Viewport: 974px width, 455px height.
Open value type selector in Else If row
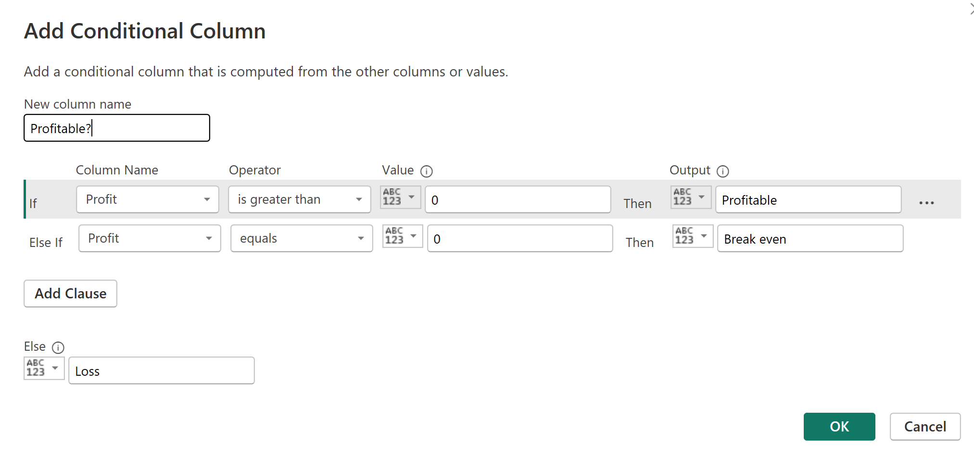point(402,236)
